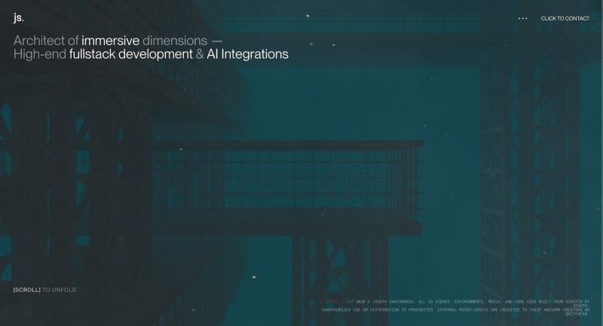This screenshot has width=603, height=326.
Task: Click the "AI Integrations" headline text
Action: 248,54
